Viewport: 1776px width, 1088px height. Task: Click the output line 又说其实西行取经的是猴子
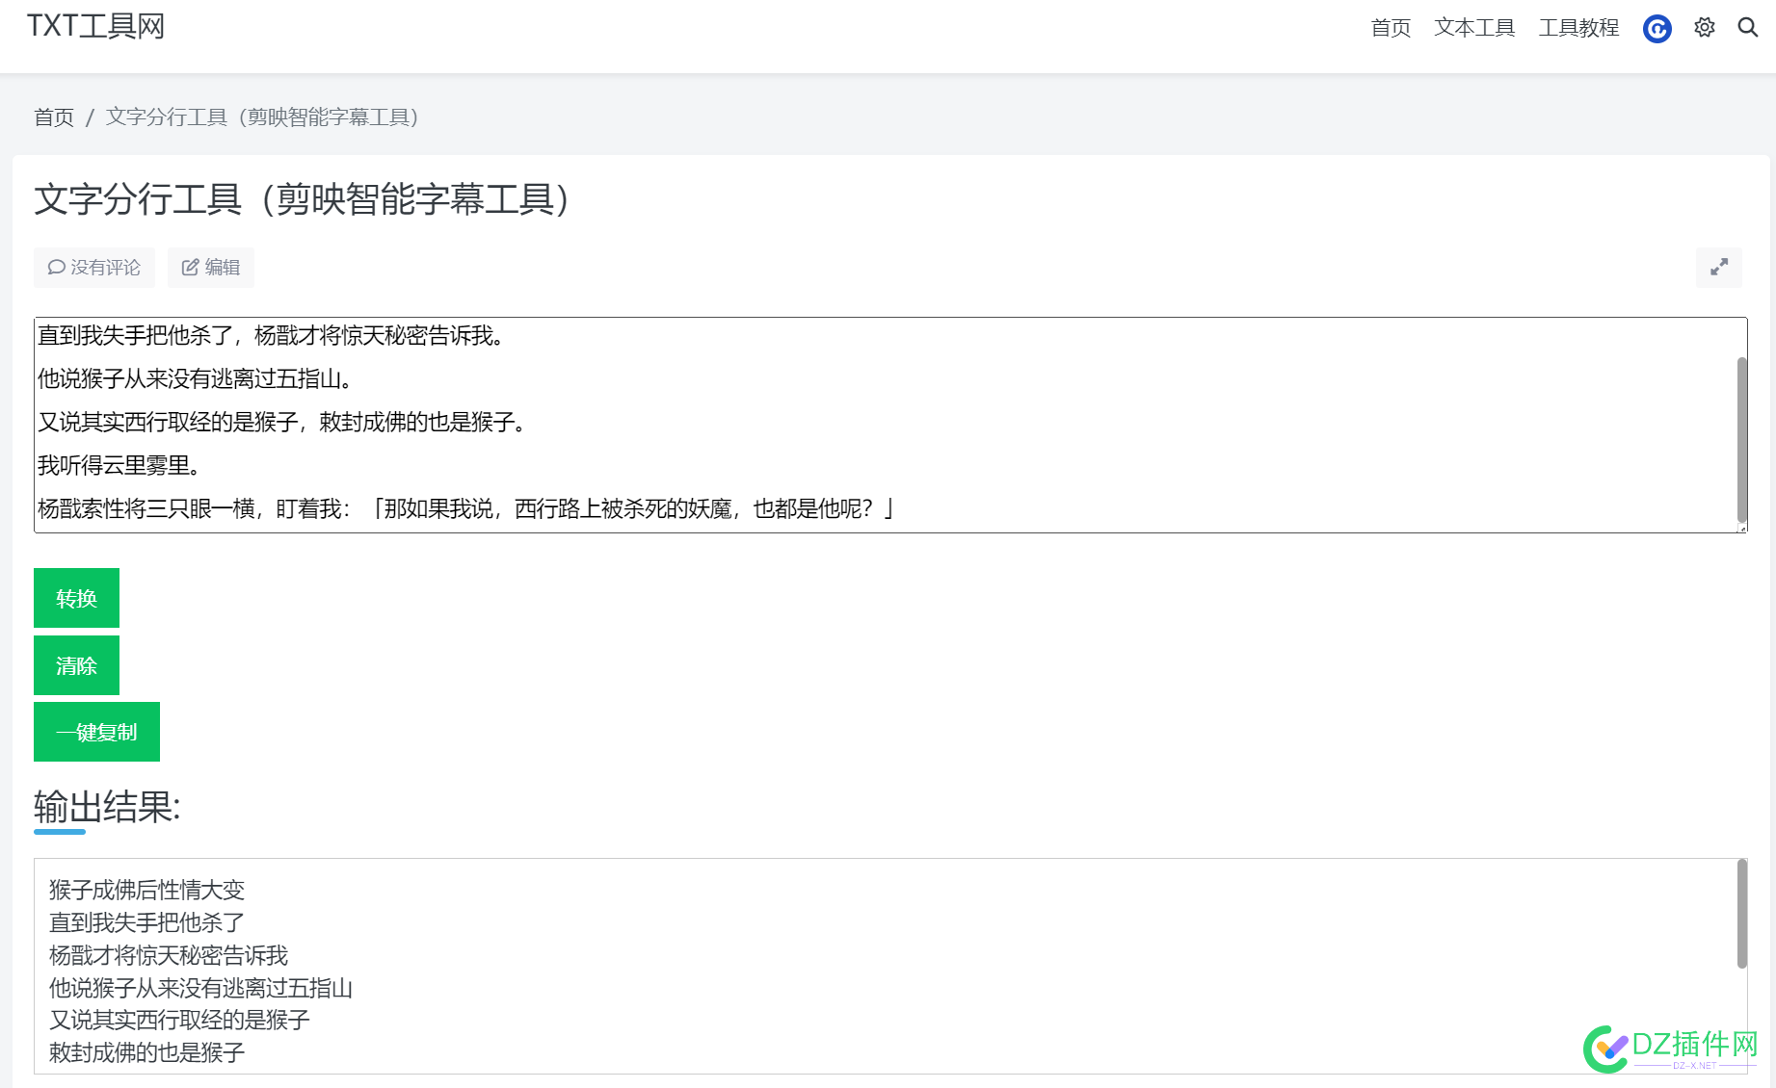point(179,1020)
